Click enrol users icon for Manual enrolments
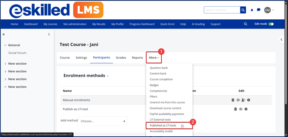Screen dimensions: 288x137 [x=243, y=100]
